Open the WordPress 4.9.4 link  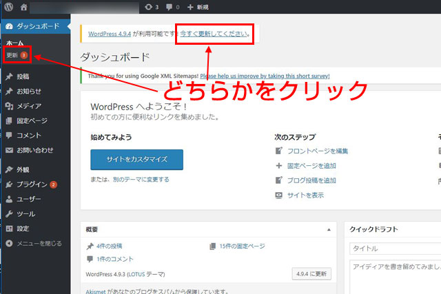110,34
